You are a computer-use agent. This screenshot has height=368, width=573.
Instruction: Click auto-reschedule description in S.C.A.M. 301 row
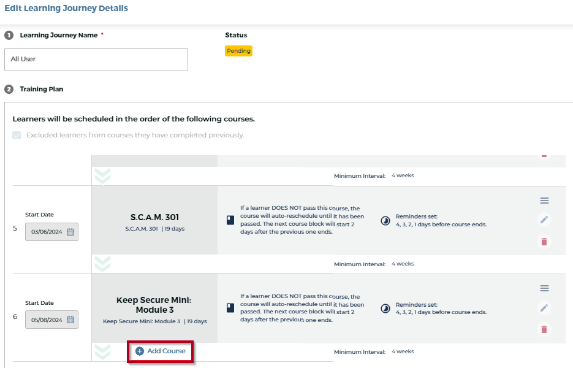(x=302, y=220)
